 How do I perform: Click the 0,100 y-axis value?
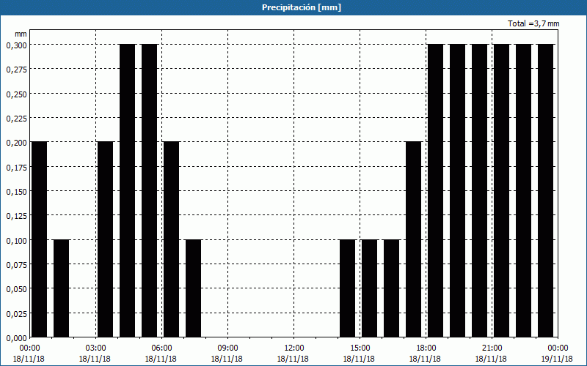pyautogui.click(x=16, y=241)
